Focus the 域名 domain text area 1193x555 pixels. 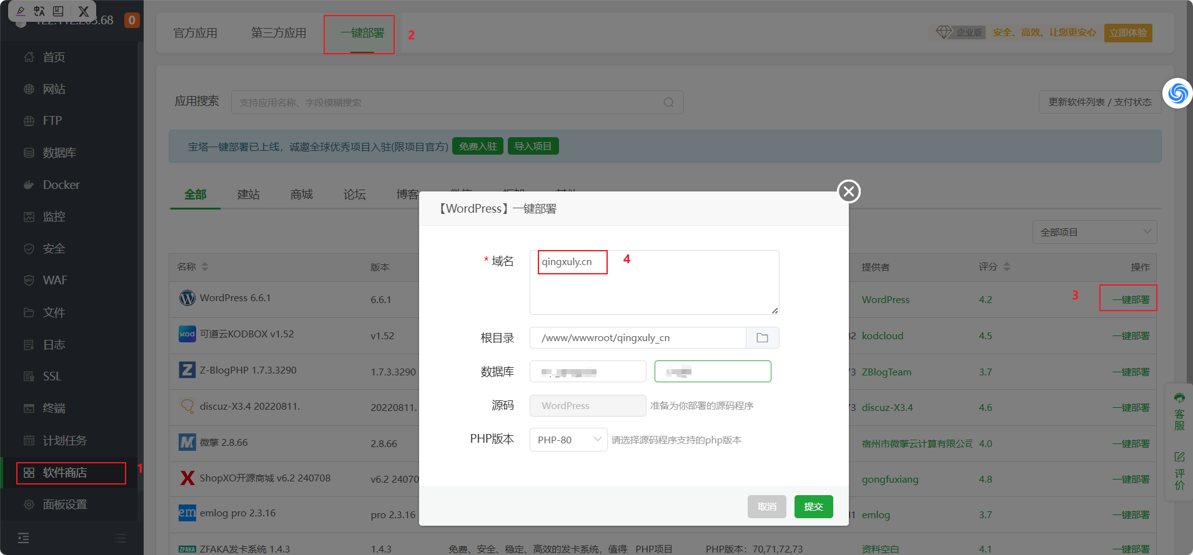click(655, 282)
